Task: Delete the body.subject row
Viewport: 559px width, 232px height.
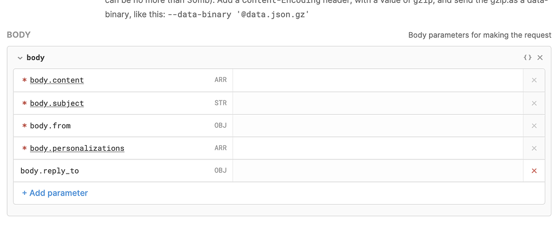Action: coord(534,103)
